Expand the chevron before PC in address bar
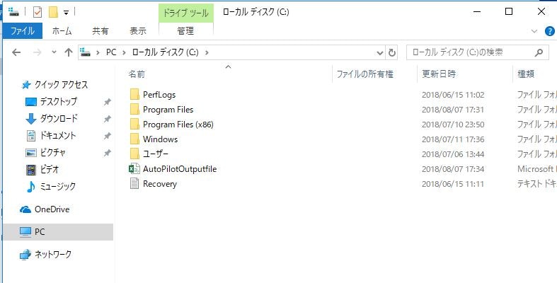557x283 pixels. (98, 52)
